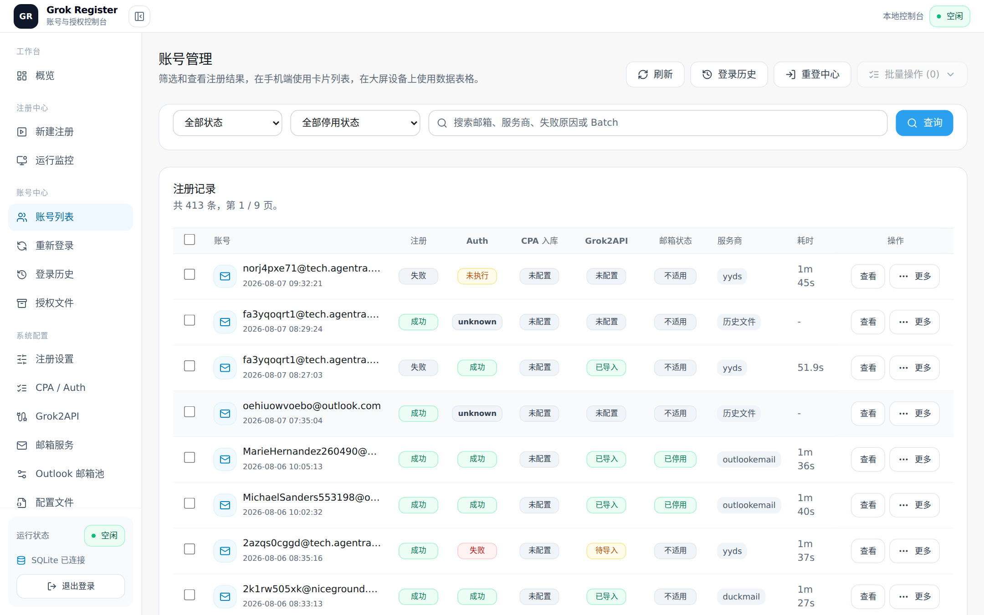Viewport: 984px width, 615px height.
Task: Click the 空闲 status badge at top right
Action: click(950, 16)
